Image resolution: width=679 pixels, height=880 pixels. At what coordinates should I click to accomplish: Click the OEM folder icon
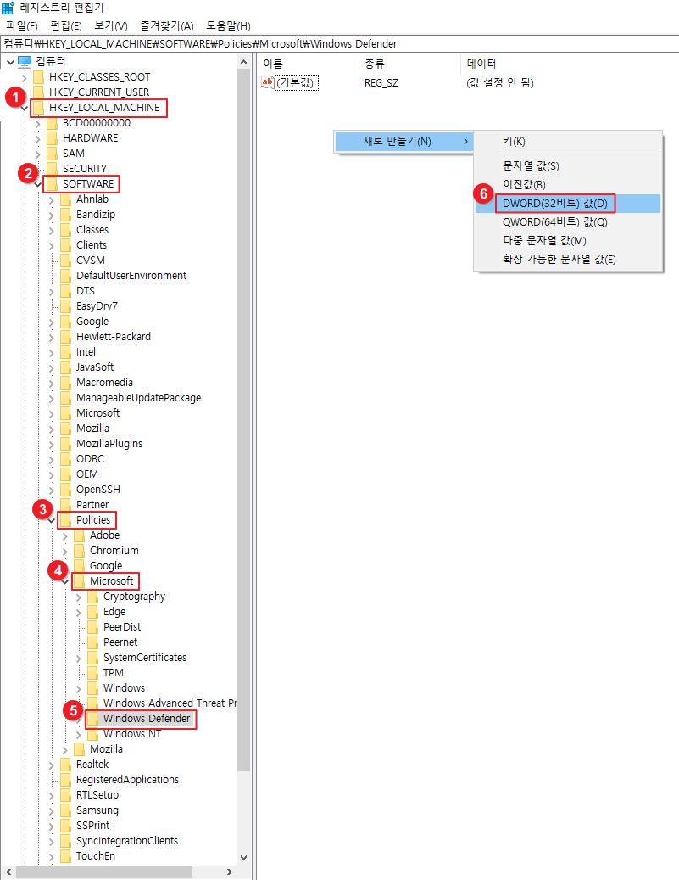[65, 474]
